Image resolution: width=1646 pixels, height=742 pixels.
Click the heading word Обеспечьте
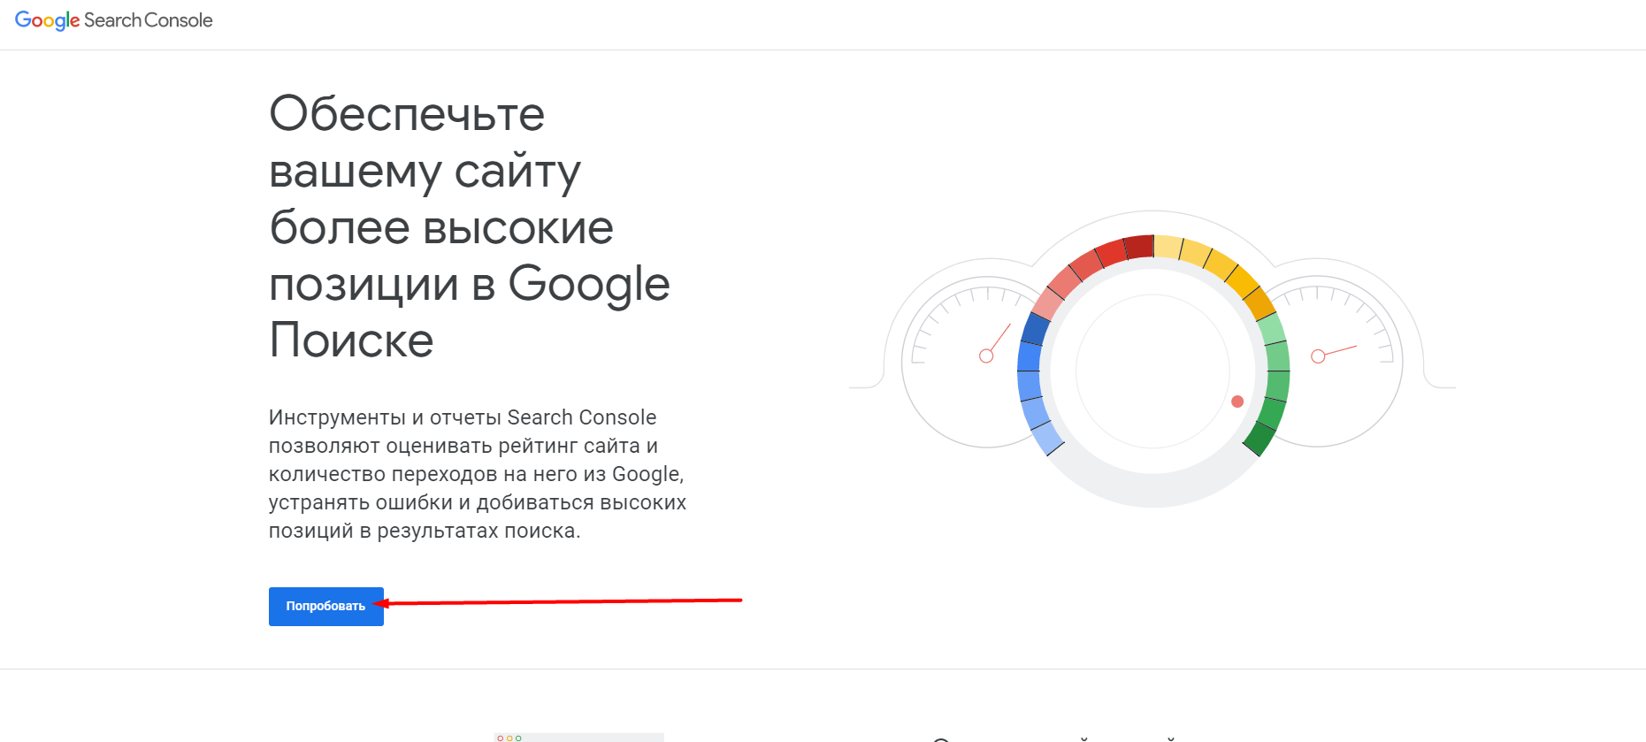[x=407, y=114]
